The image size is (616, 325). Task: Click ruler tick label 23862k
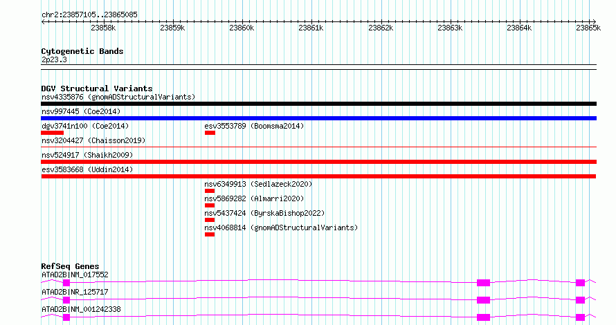[381, 28]
